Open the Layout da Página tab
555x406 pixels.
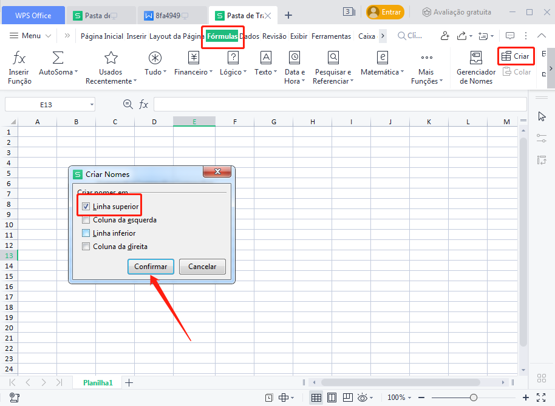[x=176, y=36]
